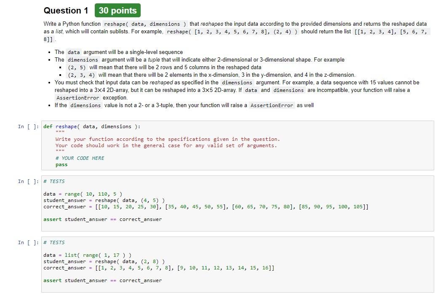
Task: Click the Question 1 heading
Action: (x=66, y=11)
